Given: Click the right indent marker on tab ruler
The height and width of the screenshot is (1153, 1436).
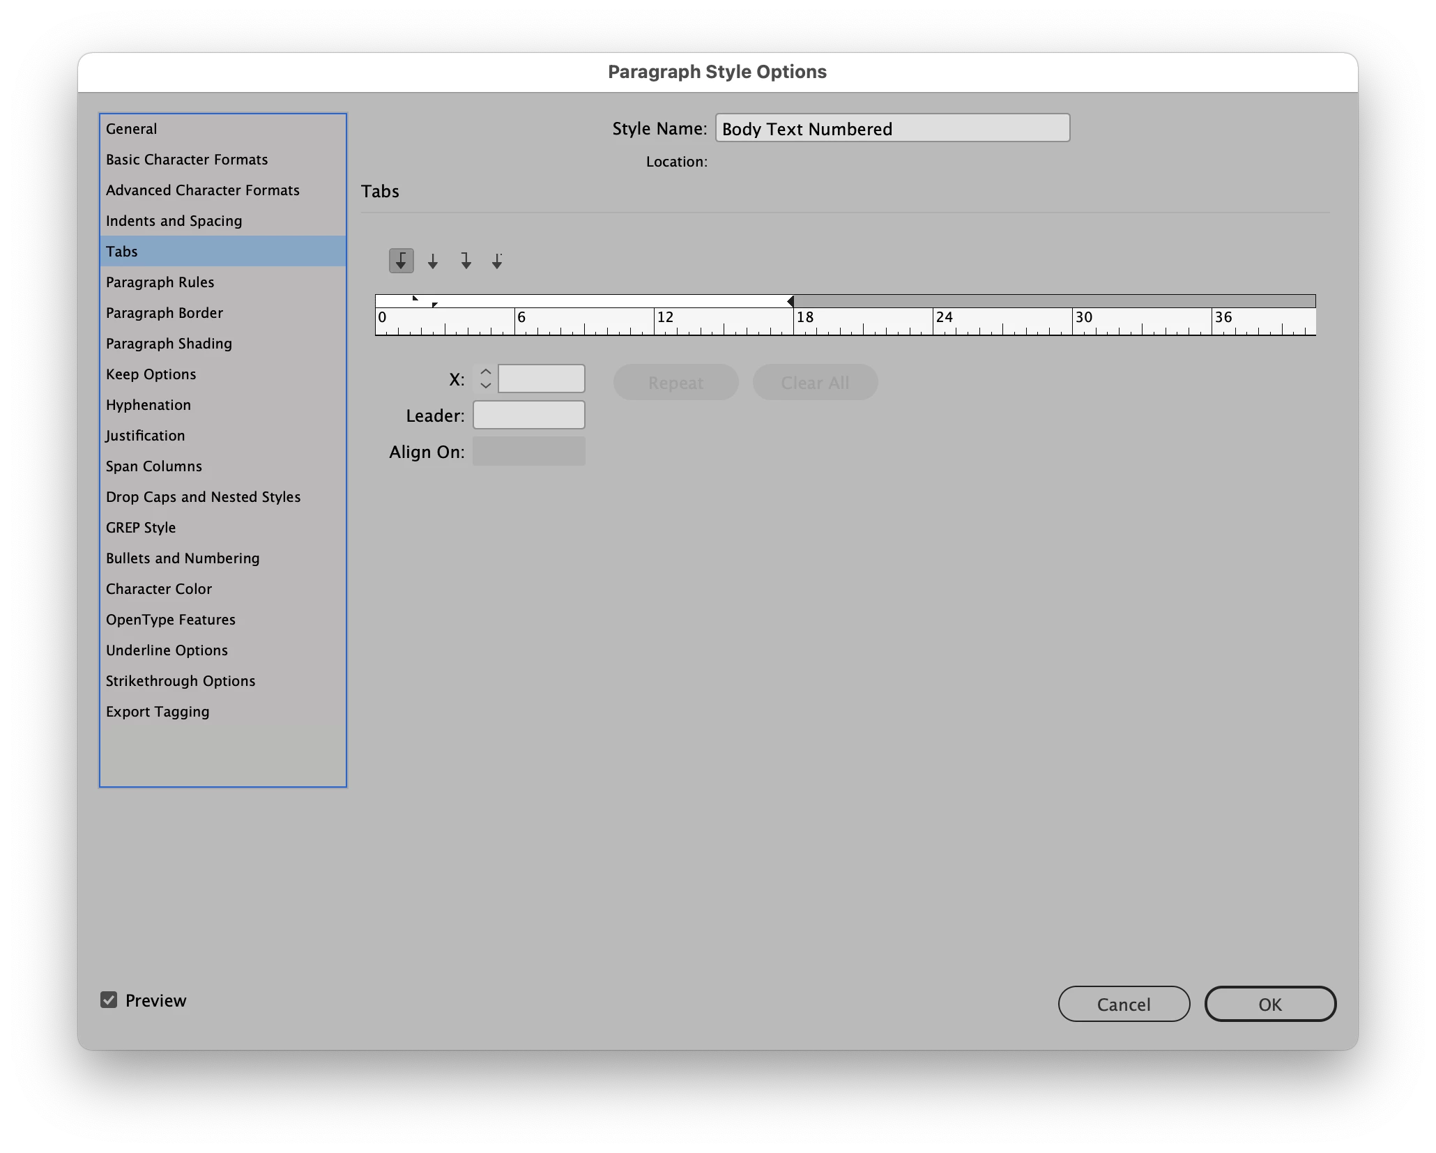Looking at the screenshot, I should (x=790, y=301).
